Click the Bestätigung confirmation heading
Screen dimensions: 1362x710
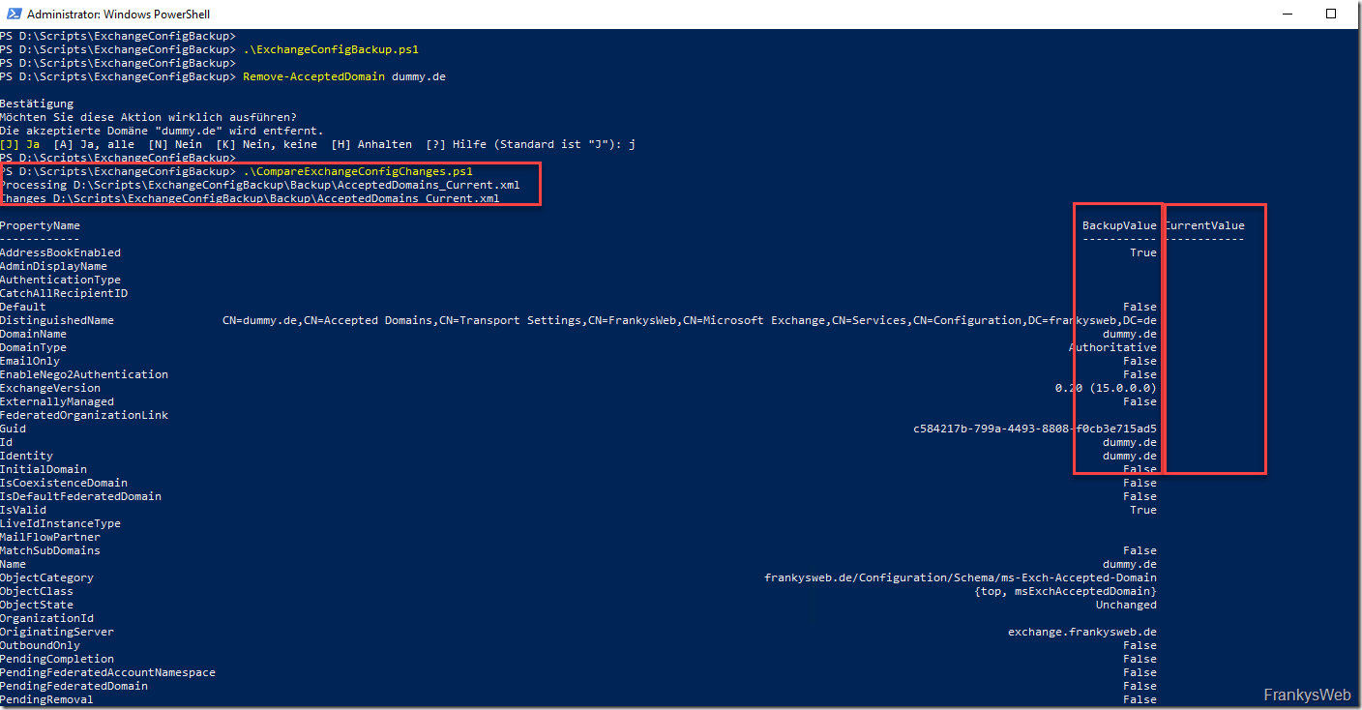(37, 104)
